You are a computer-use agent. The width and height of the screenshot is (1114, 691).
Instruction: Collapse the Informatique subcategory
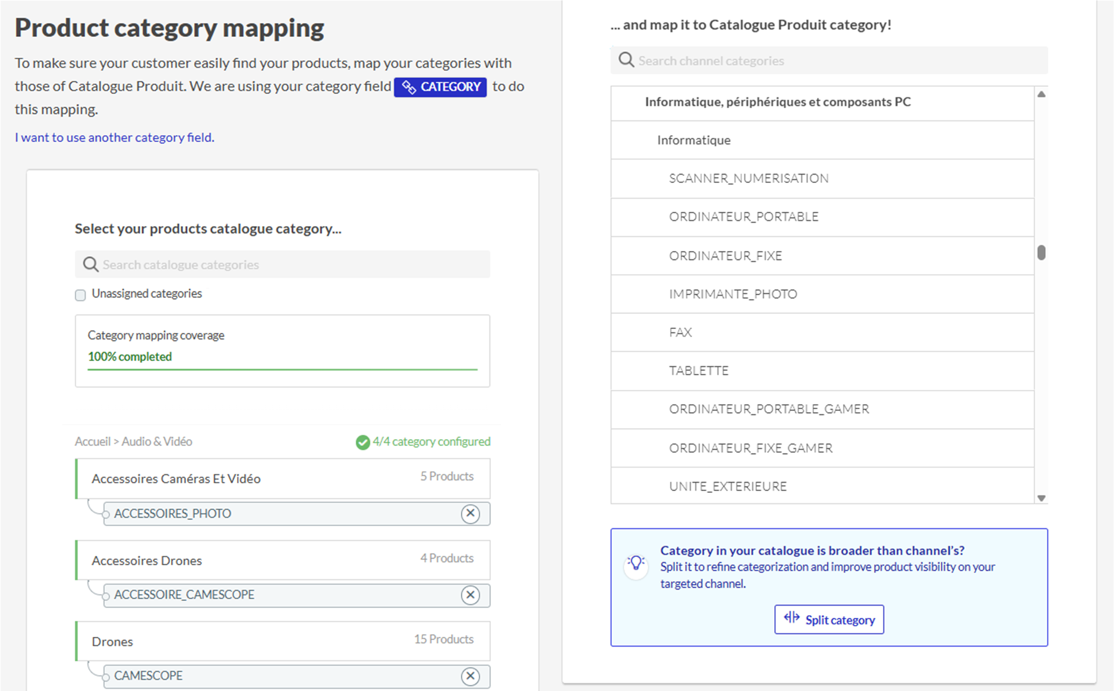693,141
